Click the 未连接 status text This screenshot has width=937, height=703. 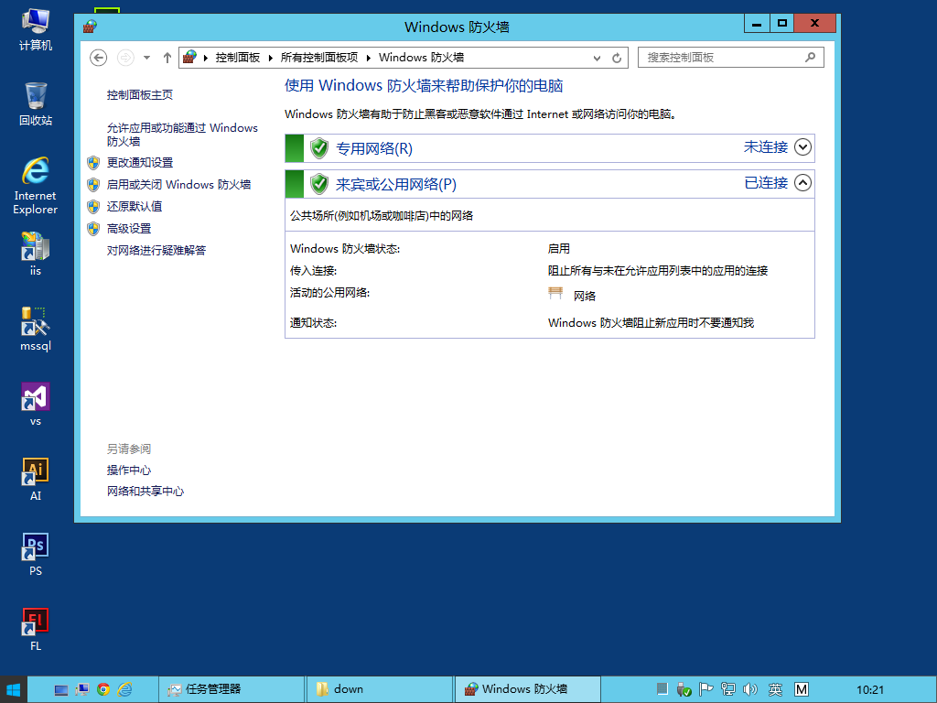[x=766, y=147]
